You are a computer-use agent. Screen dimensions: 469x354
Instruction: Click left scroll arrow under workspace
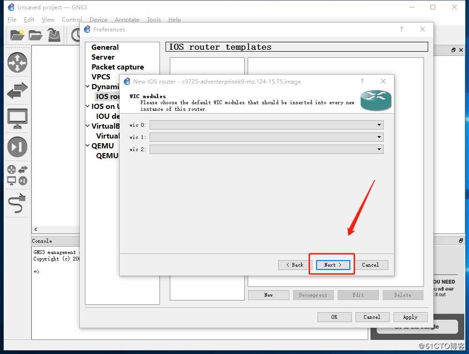tap(36, 229)
